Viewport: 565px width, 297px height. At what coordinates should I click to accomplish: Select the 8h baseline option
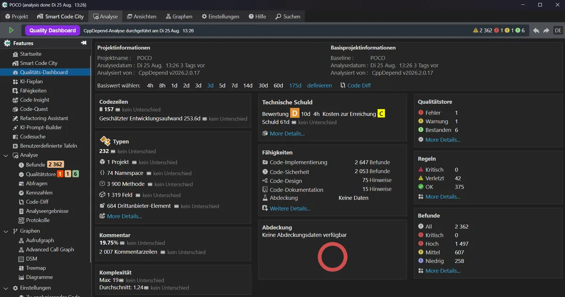click(x=162, y=86)
